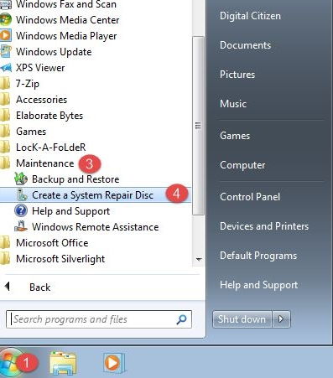Select Devices and Printers
This screenshot has width=333, height=378.
(x=264, y=226)
